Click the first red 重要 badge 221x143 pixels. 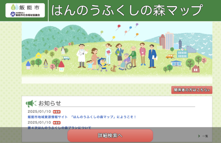[57, 112]
